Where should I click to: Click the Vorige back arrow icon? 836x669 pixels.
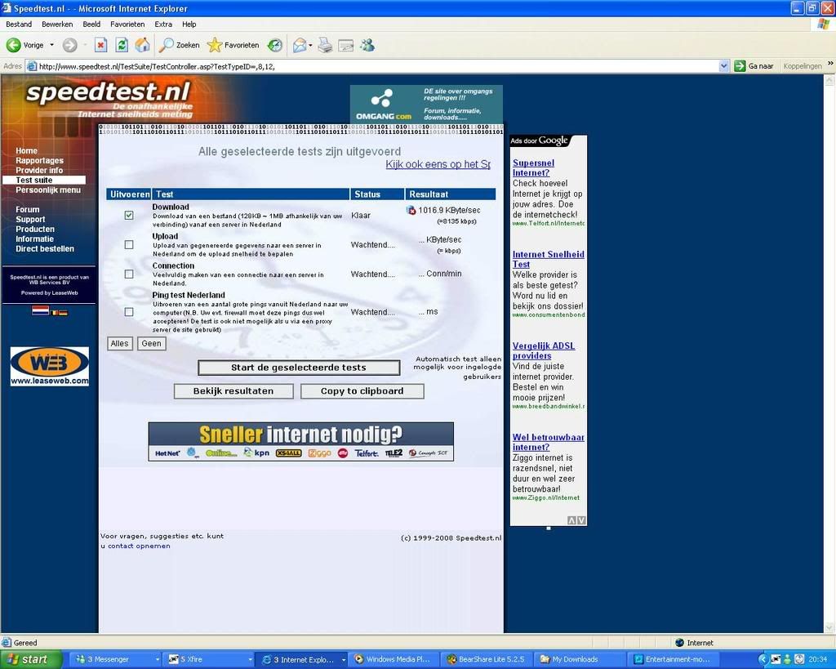point(13,46)
